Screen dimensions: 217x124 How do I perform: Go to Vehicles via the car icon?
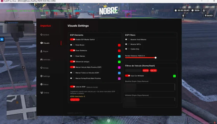(x=41, y=59)
